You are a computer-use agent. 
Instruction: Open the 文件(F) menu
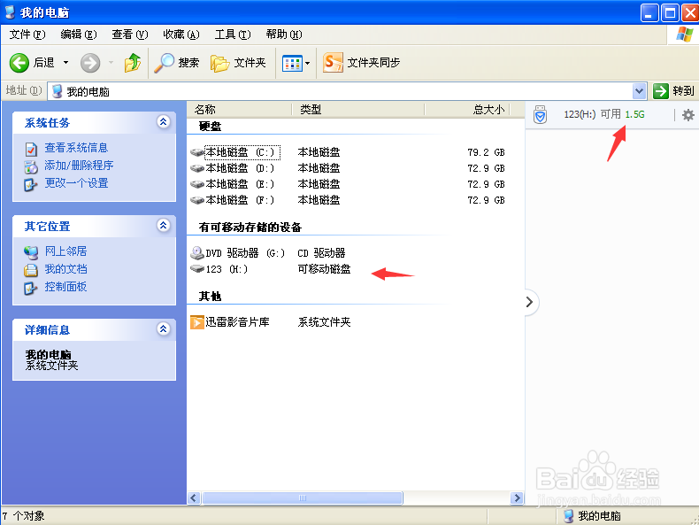pos(27,35)
